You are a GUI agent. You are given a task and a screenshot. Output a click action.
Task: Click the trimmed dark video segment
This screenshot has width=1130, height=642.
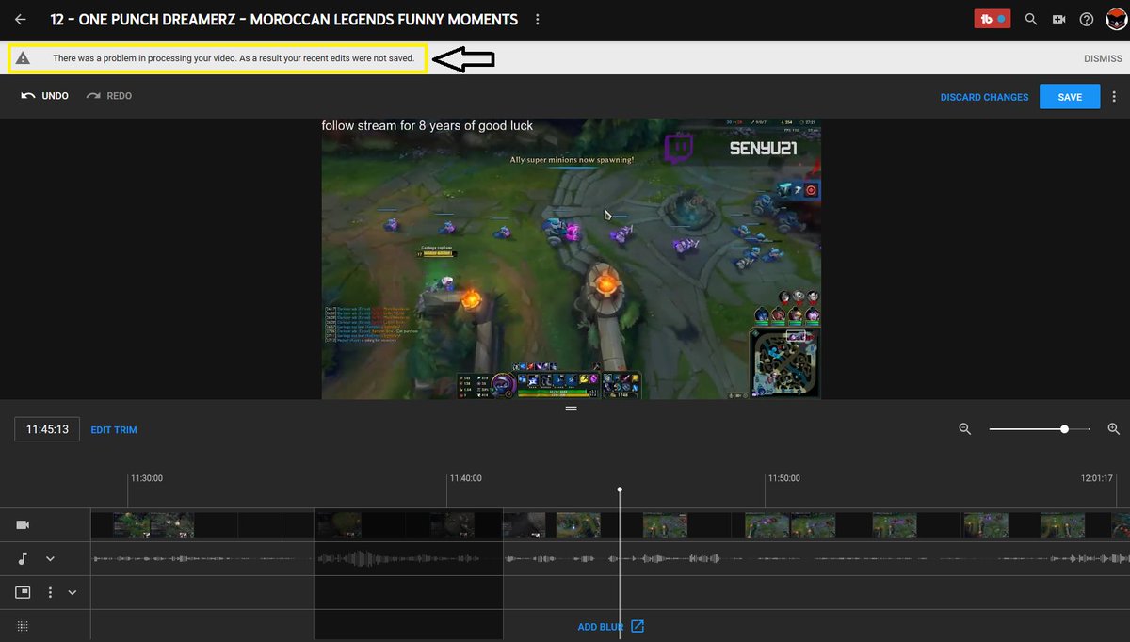[x=408, y=524]
